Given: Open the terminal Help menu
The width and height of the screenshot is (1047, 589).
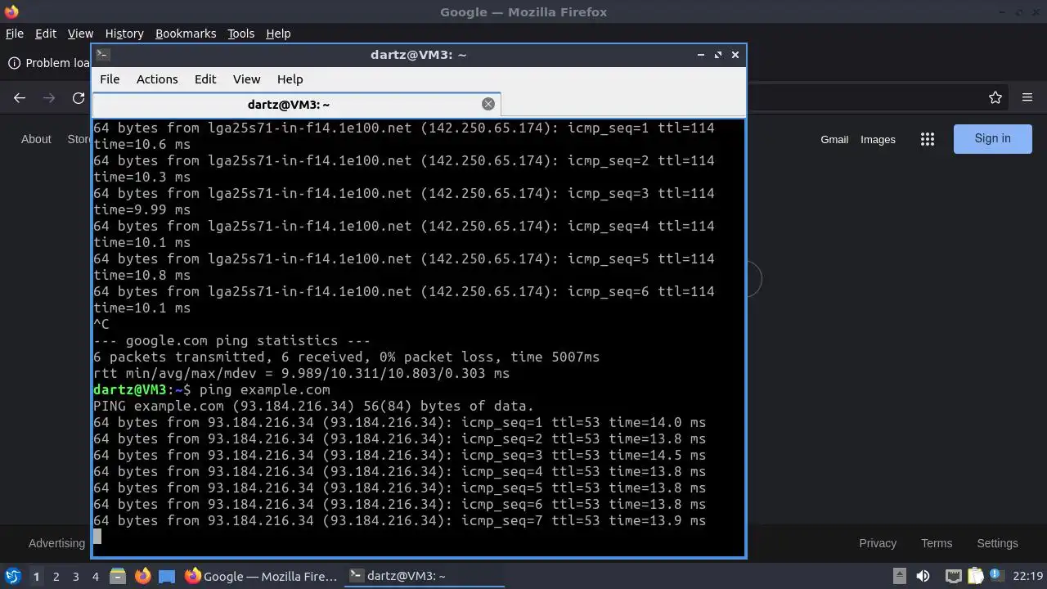Looking at the screenshot, I should 290,79.
